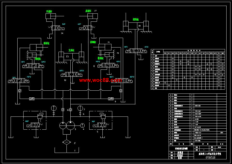Select the shut-off valve symbol numbered 6

[x=80, y=114]
